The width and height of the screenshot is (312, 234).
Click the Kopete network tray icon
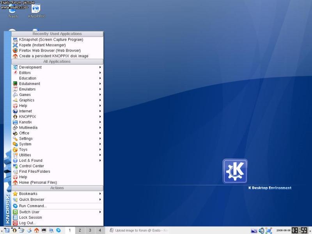pos(269,230)
